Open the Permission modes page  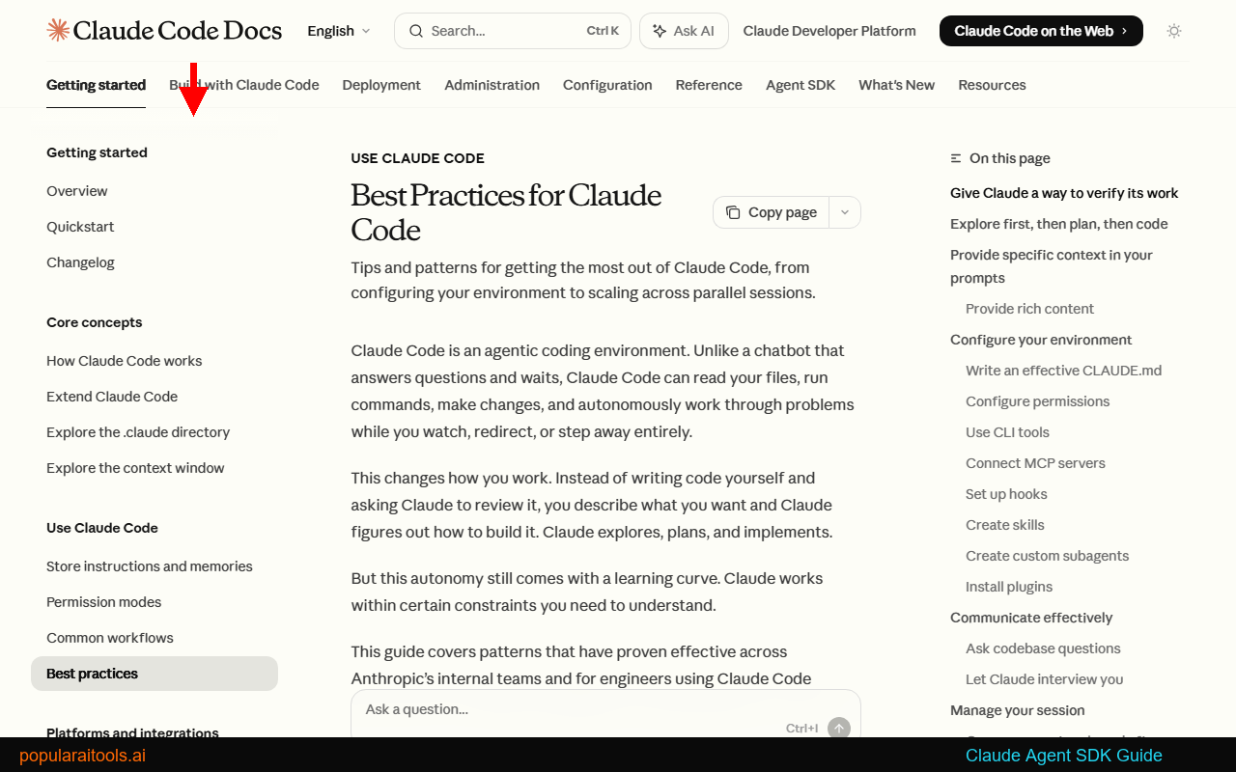103,601
